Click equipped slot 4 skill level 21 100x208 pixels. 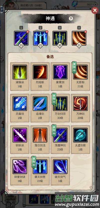79,38
